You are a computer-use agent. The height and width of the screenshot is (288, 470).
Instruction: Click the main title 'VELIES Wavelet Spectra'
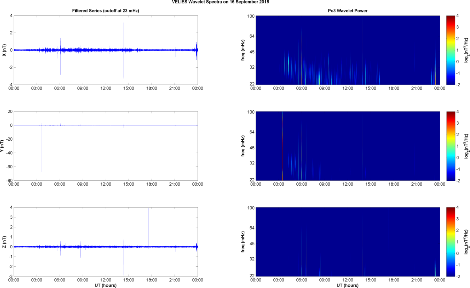[220, 2]
